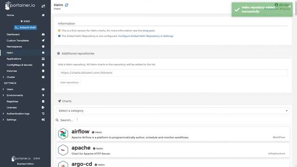This screenshot has width=297, height=167.
Task: Click the Environments plug icon
Action: [43, 95]
